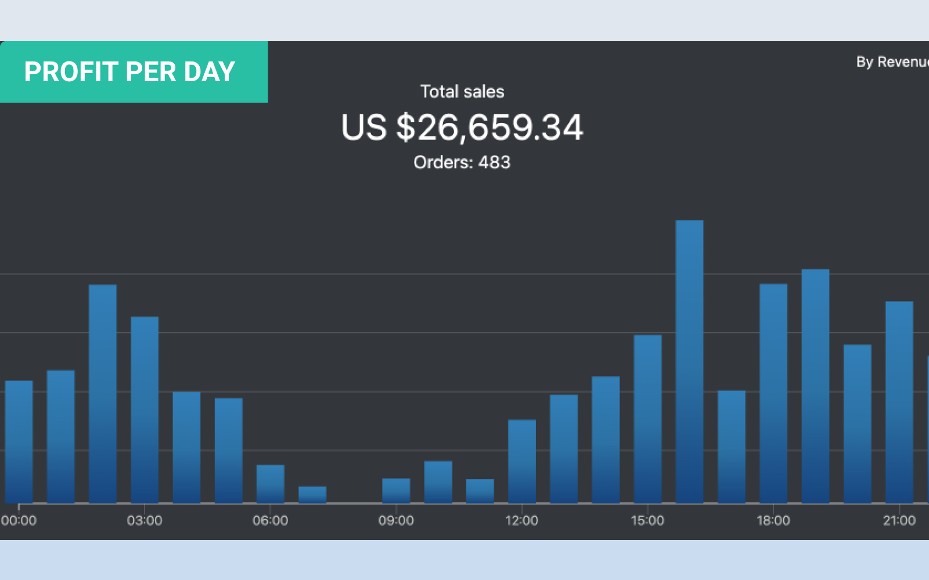Select the shortest bar in the chart
Screen dimensions: 929x580
(312, 494)
